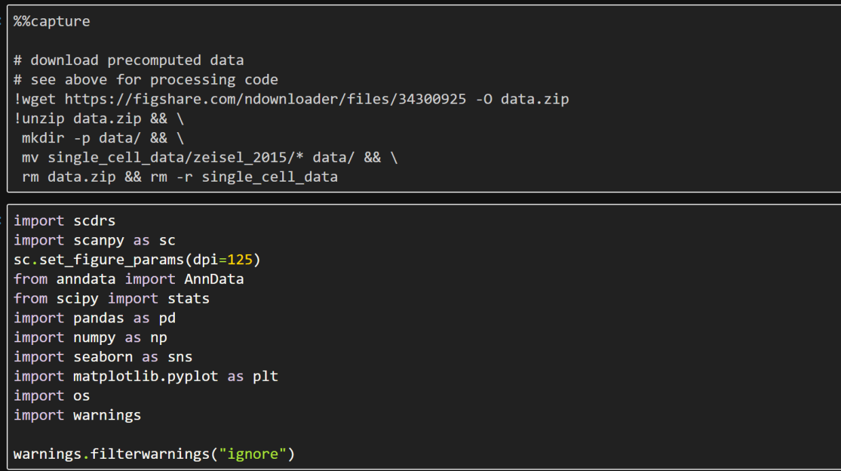Screen dimensions: 841x471
Task: Place cursor on '# download precomputed data' comment
Action: pyautogui.click(x=128, y=60)
